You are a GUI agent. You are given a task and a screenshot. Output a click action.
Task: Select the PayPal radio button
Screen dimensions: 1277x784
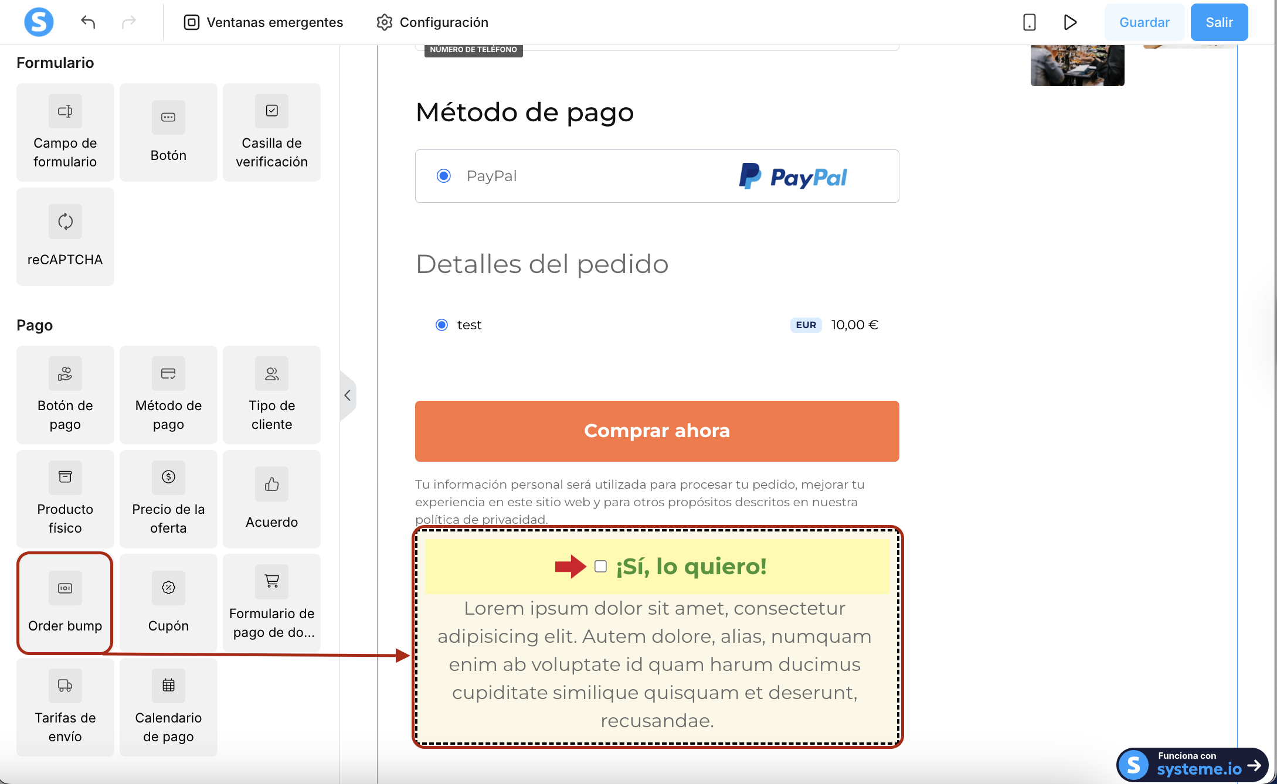(444, 176)
